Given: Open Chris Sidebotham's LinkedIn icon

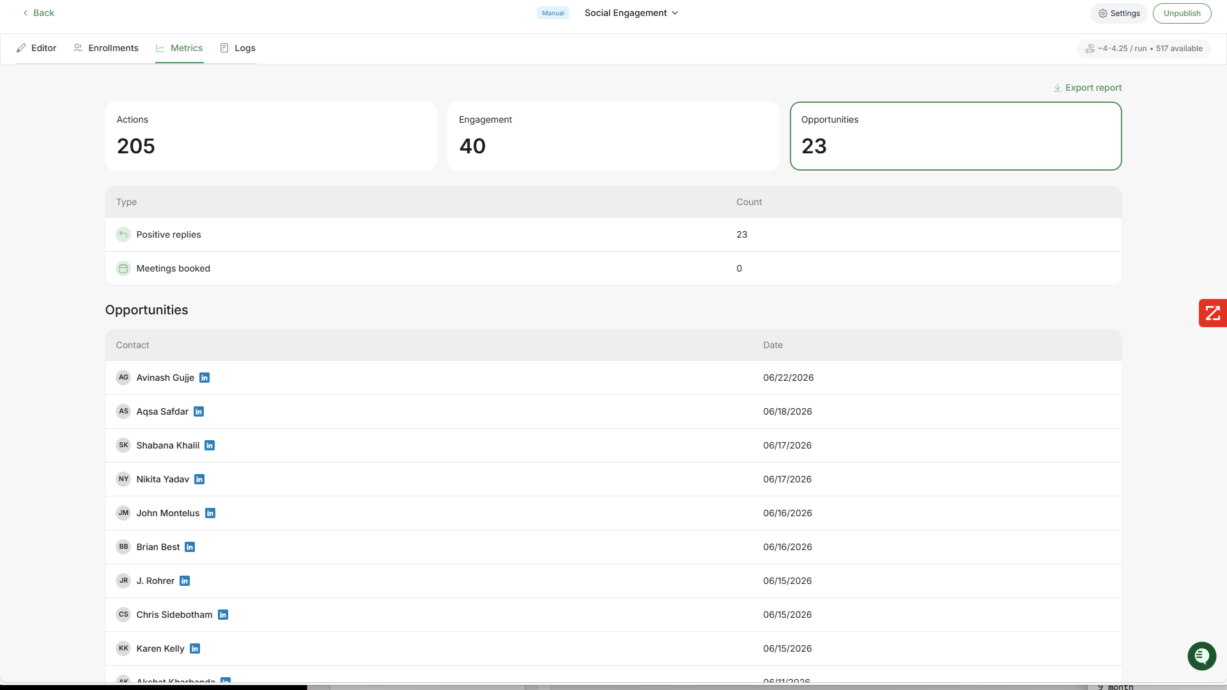Looking at the screenshot, I should point(223,615).
